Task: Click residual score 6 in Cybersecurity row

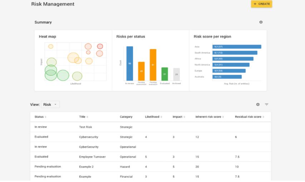Action: click(x=236, y=137)
